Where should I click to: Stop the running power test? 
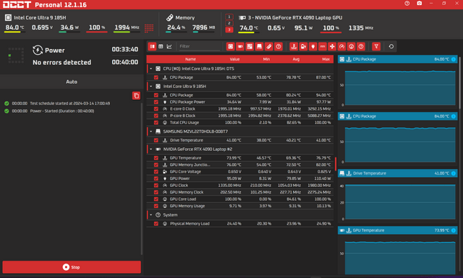(72, 267)
